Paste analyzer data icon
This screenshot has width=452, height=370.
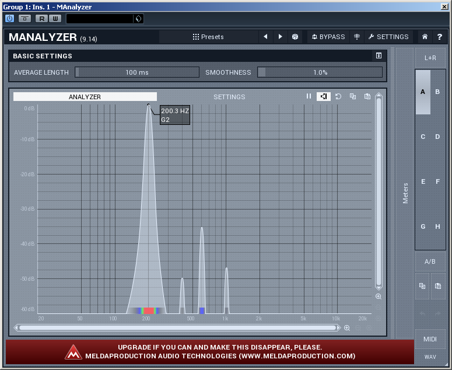(367, 96)
